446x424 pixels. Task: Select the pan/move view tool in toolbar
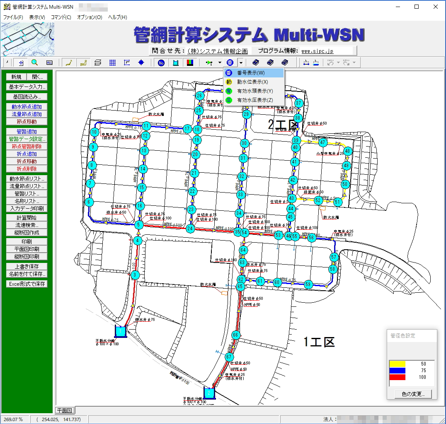(x=21, y=63)
